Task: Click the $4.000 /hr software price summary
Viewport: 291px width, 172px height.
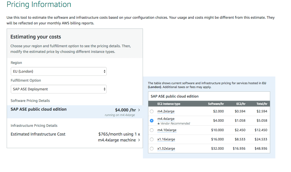Action: coord(125,110)
